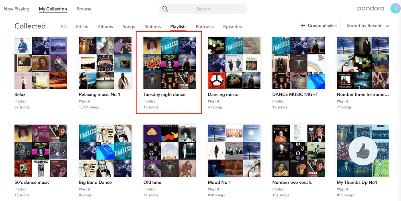Open the Old time playlist artwork
The image size is (401, 201).
coord(170,151)
